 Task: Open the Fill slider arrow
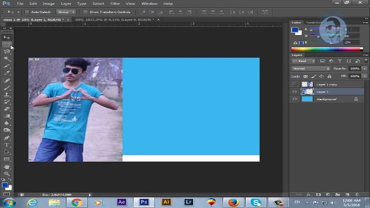point(365,76)
